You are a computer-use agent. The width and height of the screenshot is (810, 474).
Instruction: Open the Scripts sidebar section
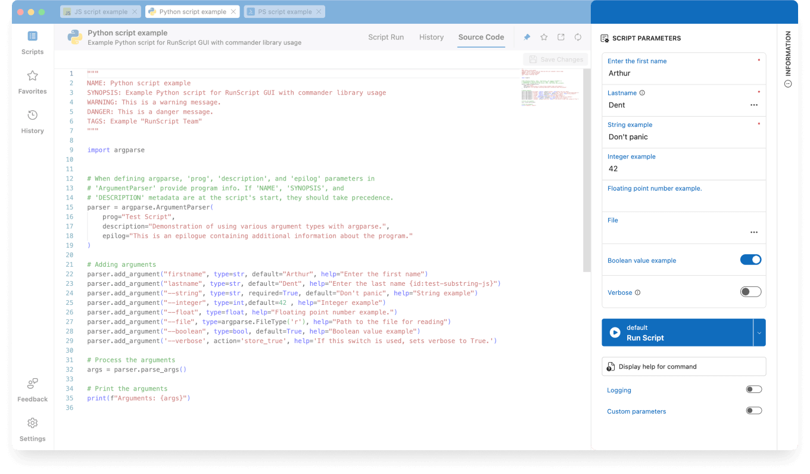[32, 43]
